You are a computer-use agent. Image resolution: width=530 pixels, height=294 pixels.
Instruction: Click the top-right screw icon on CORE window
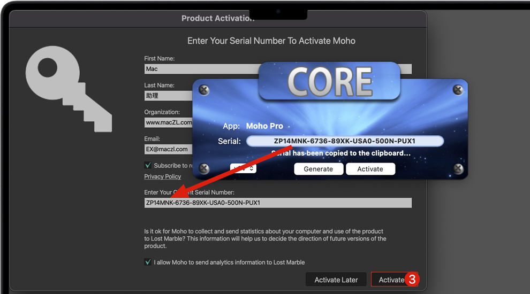pos(458,90)
